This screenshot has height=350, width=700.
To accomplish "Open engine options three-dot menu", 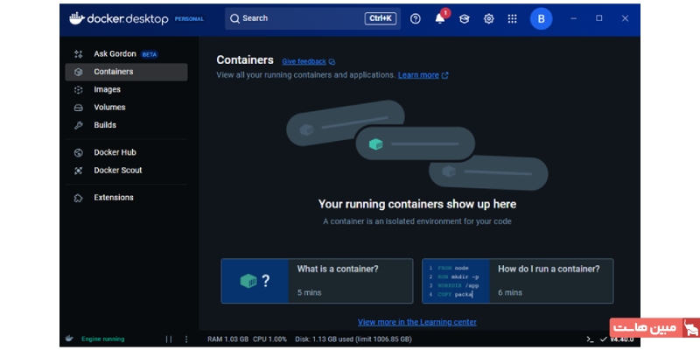I will [x=186, y=339].
